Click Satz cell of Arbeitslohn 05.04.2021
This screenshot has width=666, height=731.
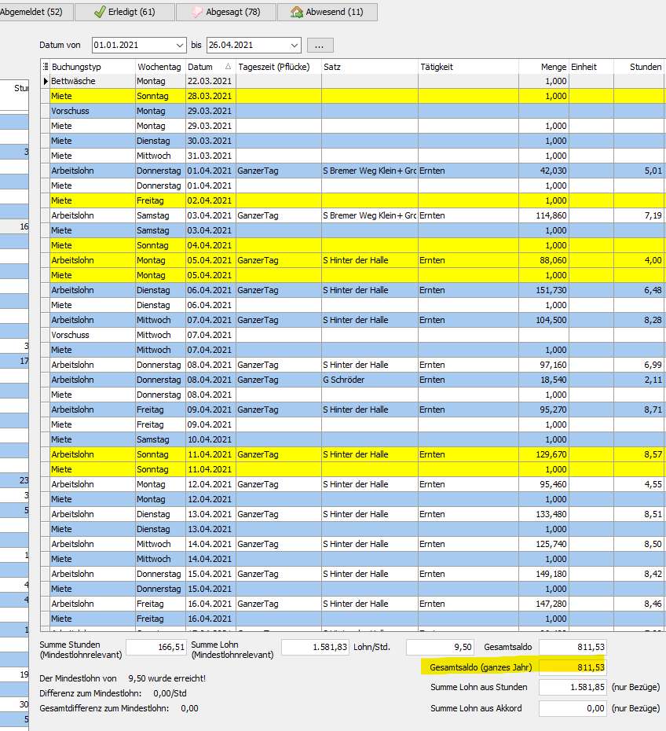point(370,260)
